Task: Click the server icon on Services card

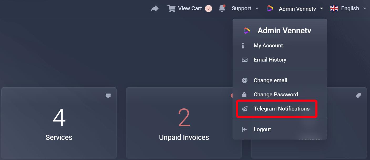Action: [x=108, y=96]
